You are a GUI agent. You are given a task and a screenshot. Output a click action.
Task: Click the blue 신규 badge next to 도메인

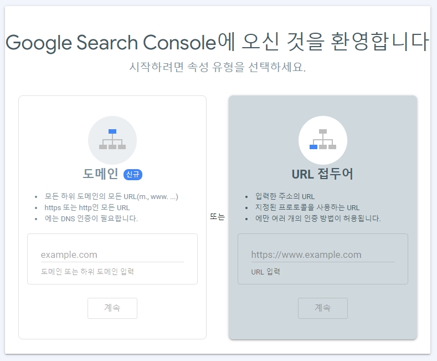(133, 175)
